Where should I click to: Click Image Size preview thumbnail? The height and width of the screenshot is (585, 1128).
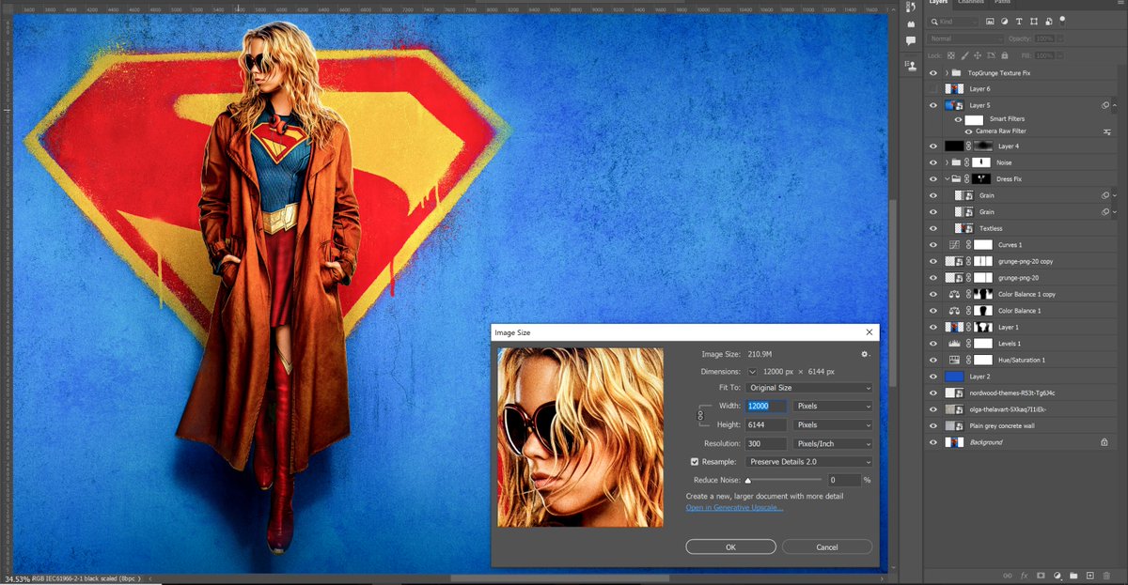[x=580, y=438]
